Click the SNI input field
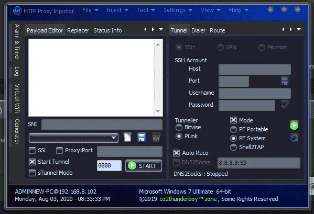 tap(102, 125)
